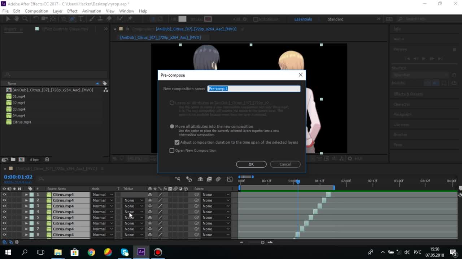Check Open New Composition checkbox
The image size is (462, 259).
point(172,150)
